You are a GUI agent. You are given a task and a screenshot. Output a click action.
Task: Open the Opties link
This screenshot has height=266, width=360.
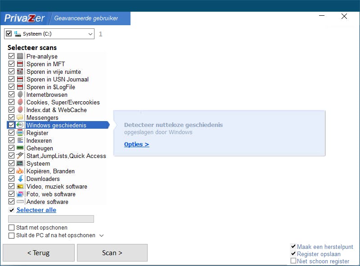coord(137,144)
